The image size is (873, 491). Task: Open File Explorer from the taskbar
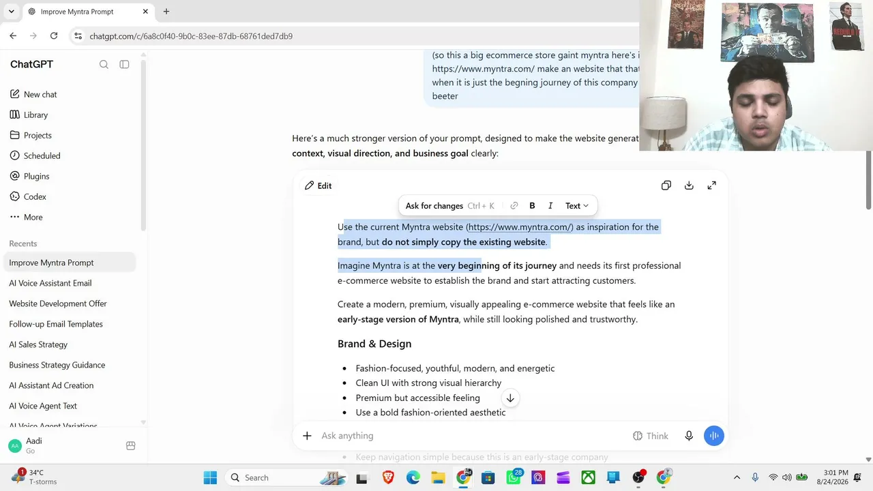(438, 477)
